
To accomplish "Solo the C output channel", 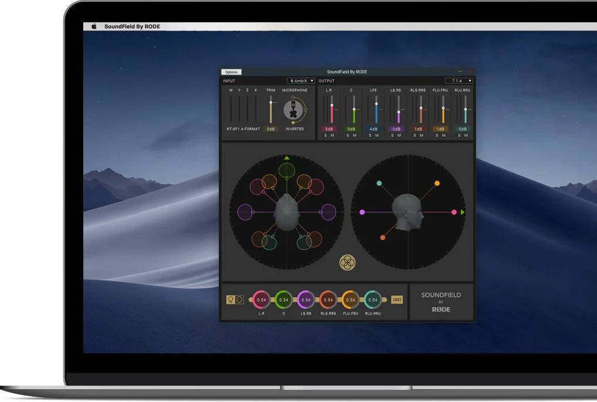I will click(x=348, y=135).
